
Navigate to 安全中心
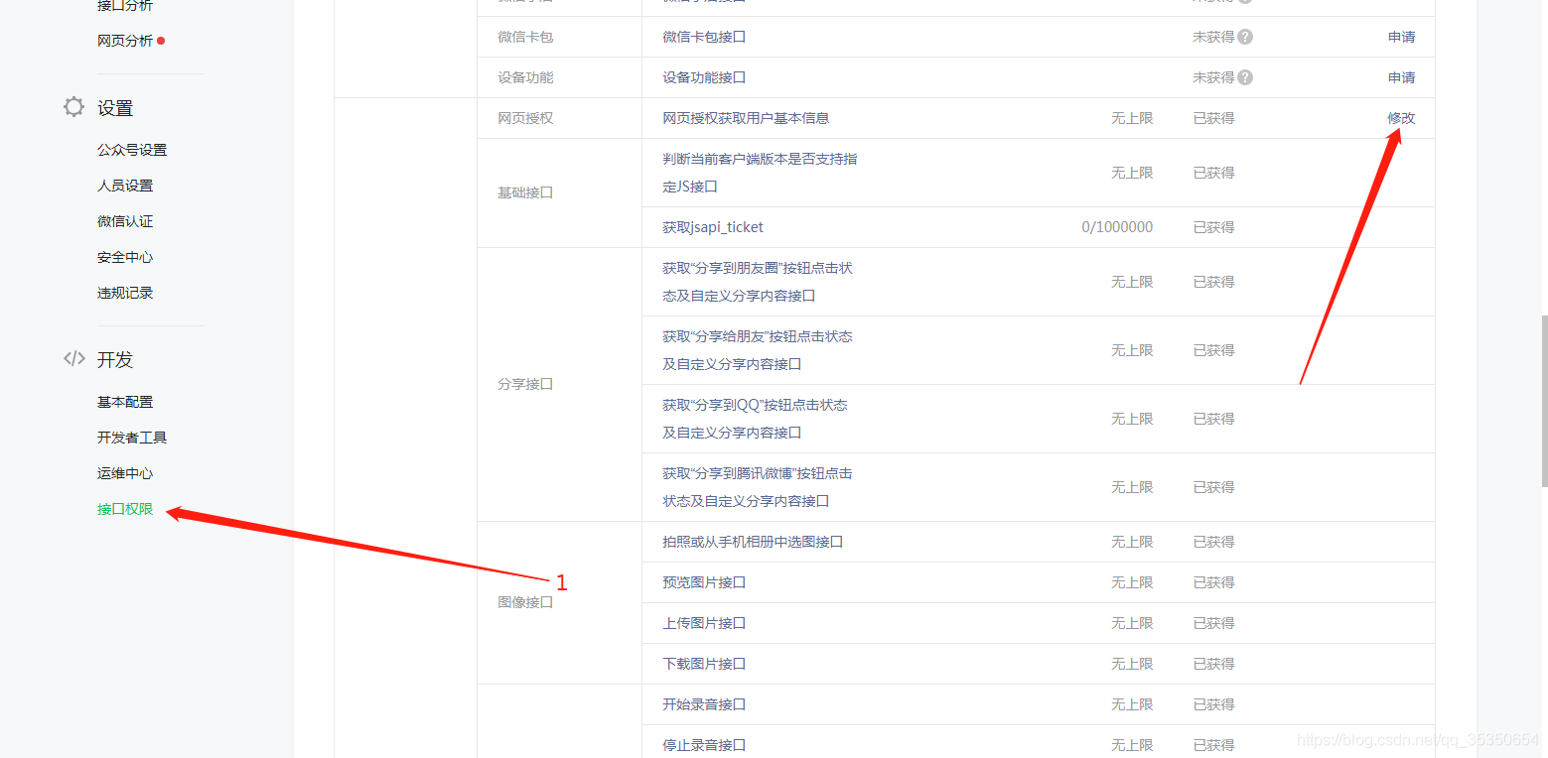pyautogui.click(x=125, y=257)
